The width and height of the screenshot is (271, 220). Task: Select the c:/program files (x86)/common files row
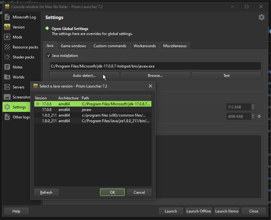click(x=93, y=115)
